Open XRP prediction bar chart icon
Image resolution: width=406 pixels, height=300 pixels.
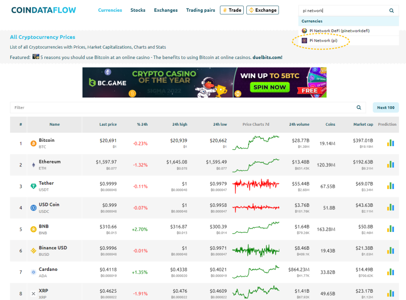(x=390, y=293)
